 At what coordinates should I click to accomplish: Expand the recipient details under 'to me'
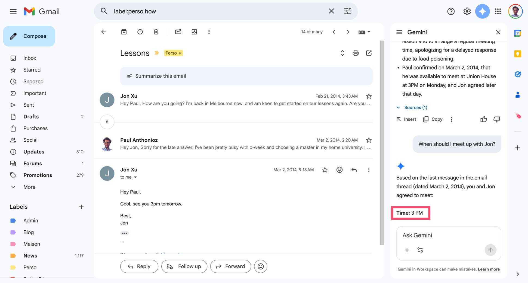[136, 177]
